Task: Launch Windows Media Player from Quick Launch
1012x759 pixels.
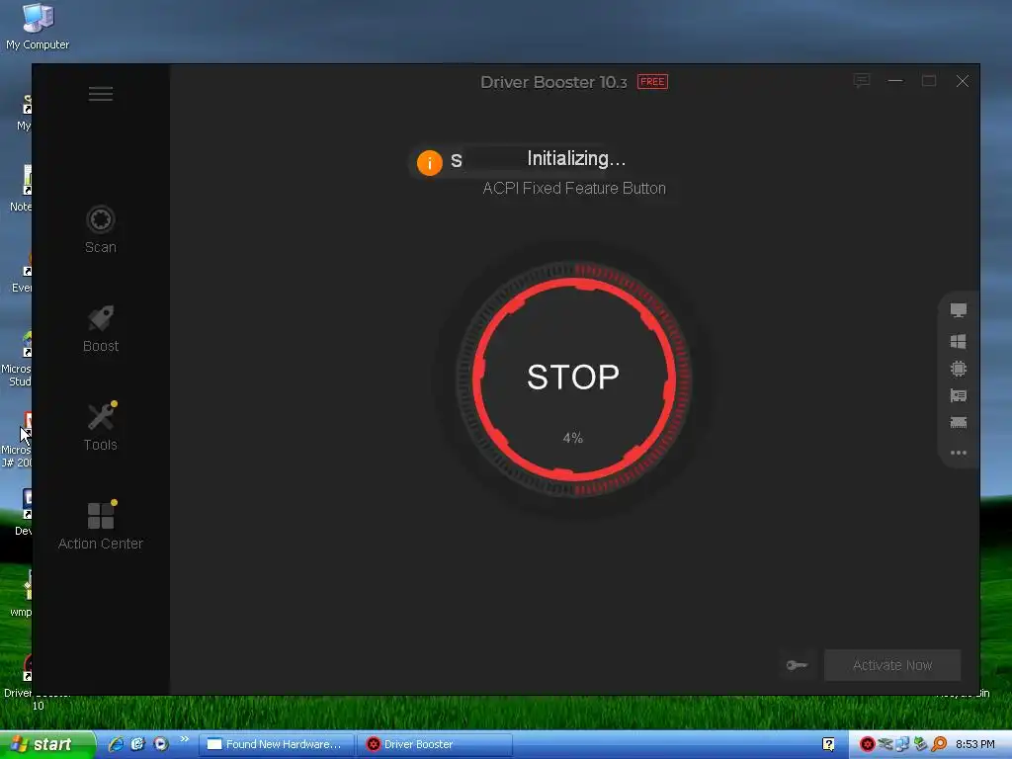Action: point(161,744)
